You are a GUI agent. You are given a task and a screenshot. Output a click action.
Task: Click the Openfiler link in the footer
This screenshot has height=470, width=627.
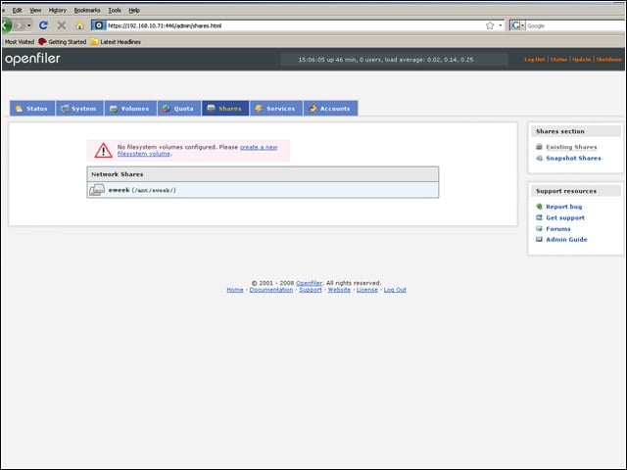[x=309, y=283]
